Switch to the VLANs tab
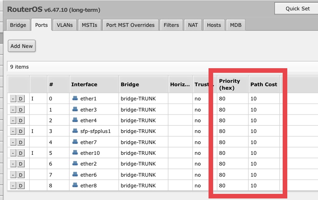 point(65,25)
